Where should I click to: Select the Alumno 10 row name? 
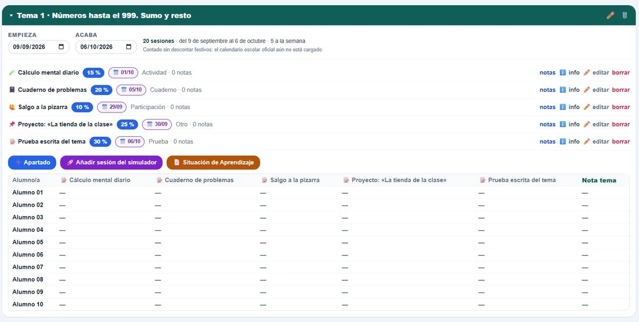point(28,304)
